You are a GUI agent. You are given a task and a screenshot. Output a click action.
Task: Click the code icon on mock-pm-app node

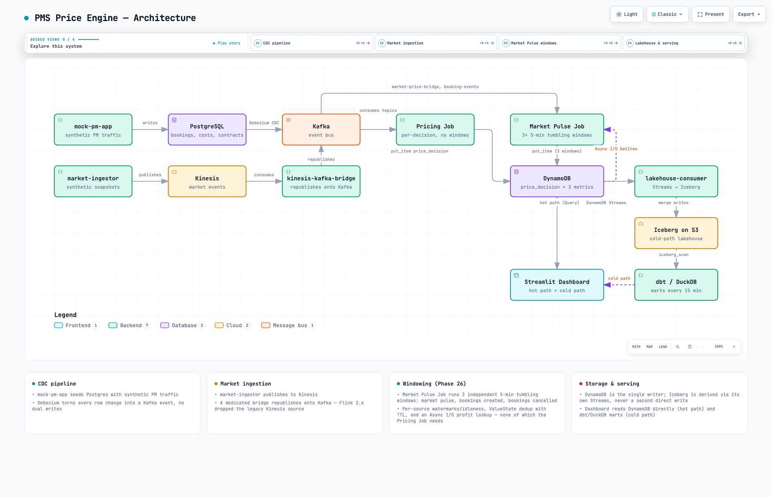tap(60, 120)
